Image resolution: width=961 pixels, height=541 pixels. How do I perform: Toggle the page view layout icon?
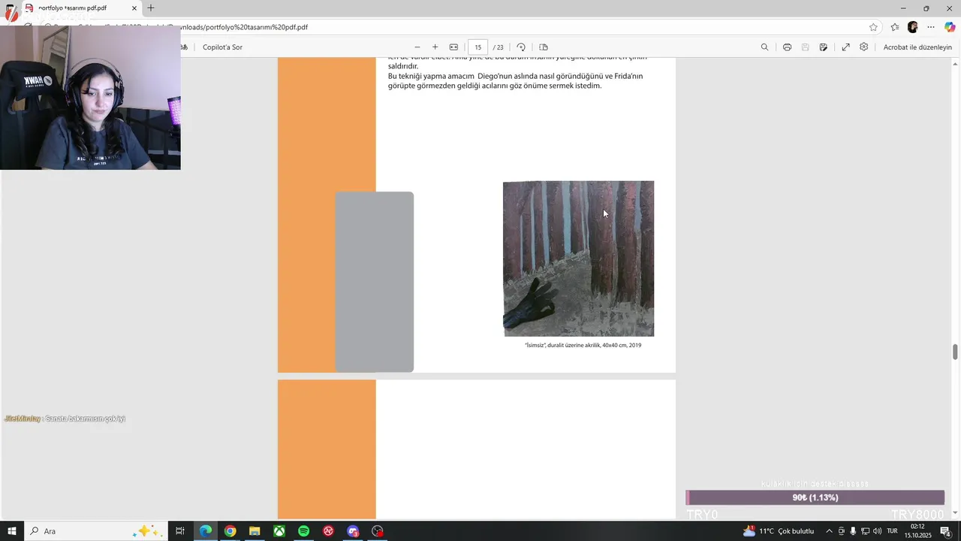click(544, 47)
